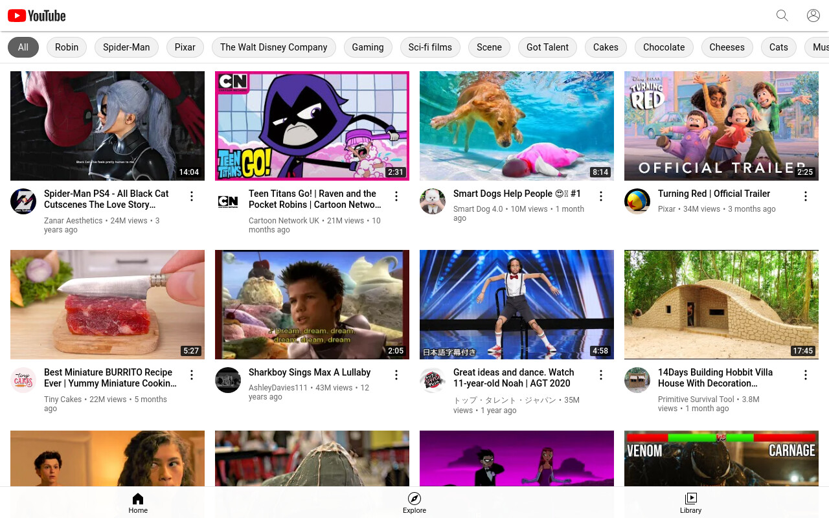This screenshot has width=829, height=518.
Task: Open Best Miniature BURRITO Recipe title
Action: [110, 377]
